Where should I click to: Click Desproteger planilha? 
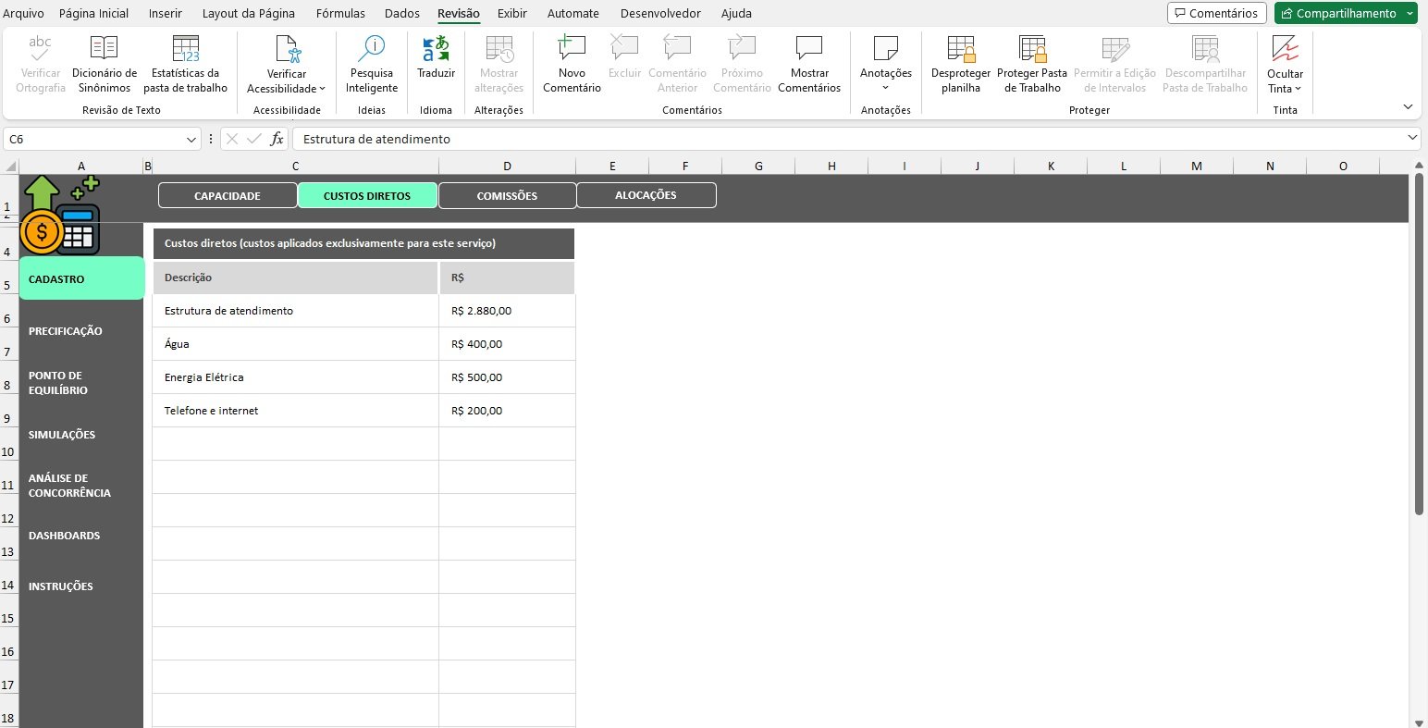click(960, 64)
